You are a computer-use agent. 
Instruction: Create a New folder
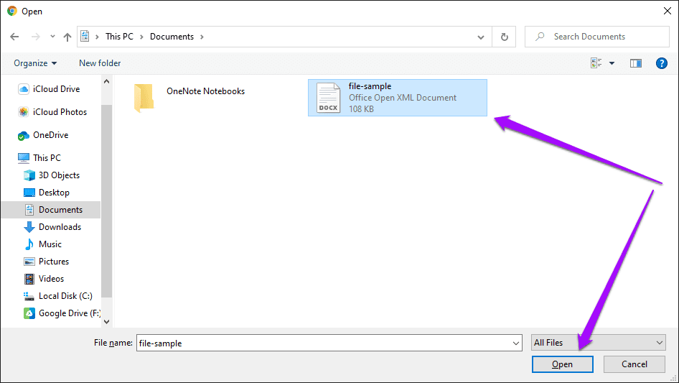point(100,63)
